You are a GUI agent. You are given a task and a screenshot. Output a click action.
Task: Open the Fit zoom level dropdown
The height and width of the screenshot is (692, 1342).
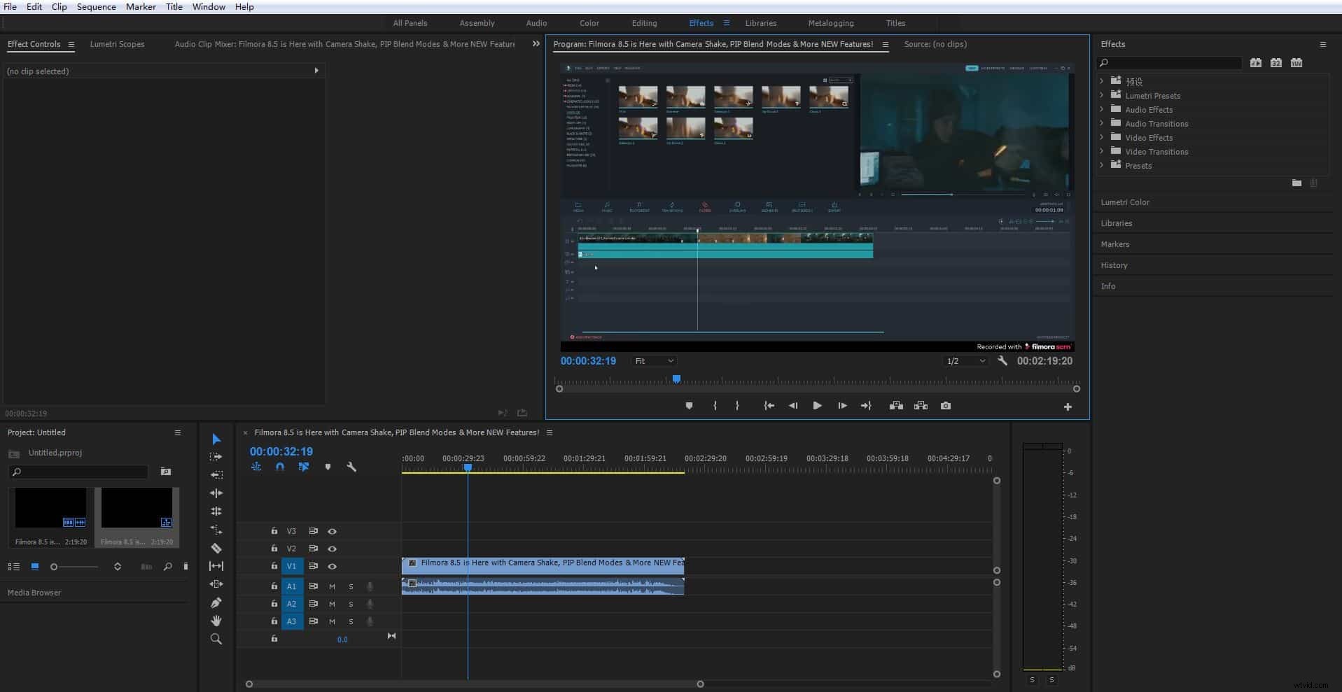(x=653, y=361)
